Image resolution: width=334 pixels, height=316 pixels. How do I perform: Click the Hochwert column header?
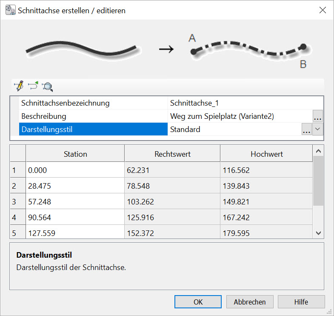pyautogui.click(x=266, y=154)
